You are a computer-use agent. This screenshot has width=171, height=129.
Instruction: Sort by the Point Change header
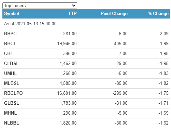[x=114, y=13]
